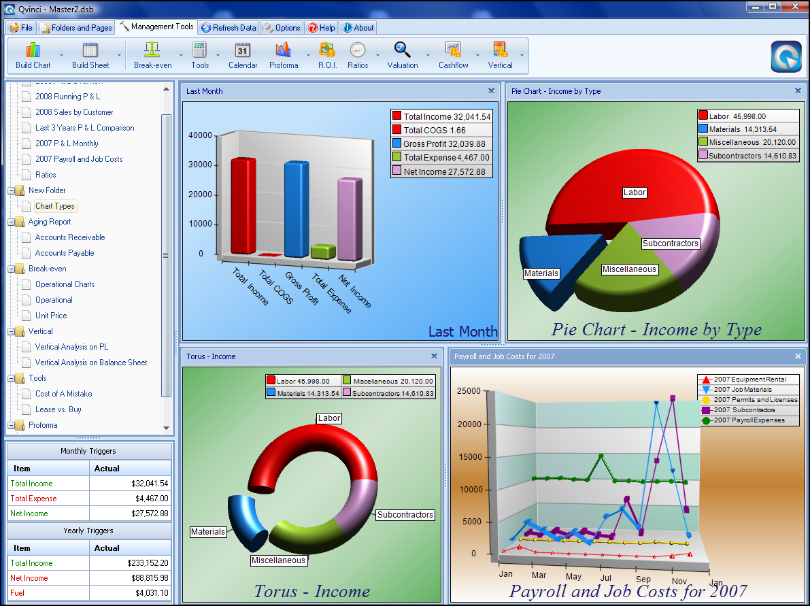Open Operational Charts page
This screenshot has width=810, height=606.
pyautogui.click(x=65, y=284)
